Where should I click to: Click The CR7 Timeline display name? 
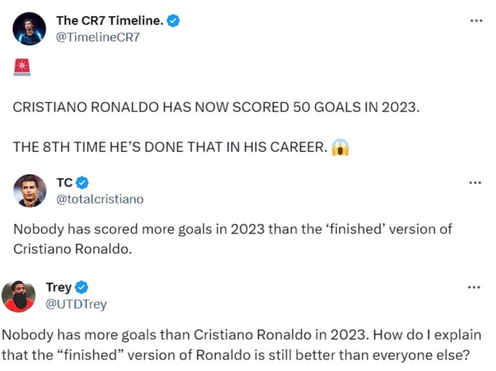(110, 21)
